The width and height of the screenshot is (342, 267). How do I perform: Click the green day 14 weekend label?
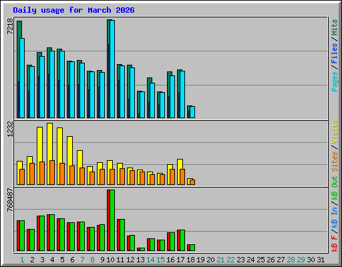(150, 260)
